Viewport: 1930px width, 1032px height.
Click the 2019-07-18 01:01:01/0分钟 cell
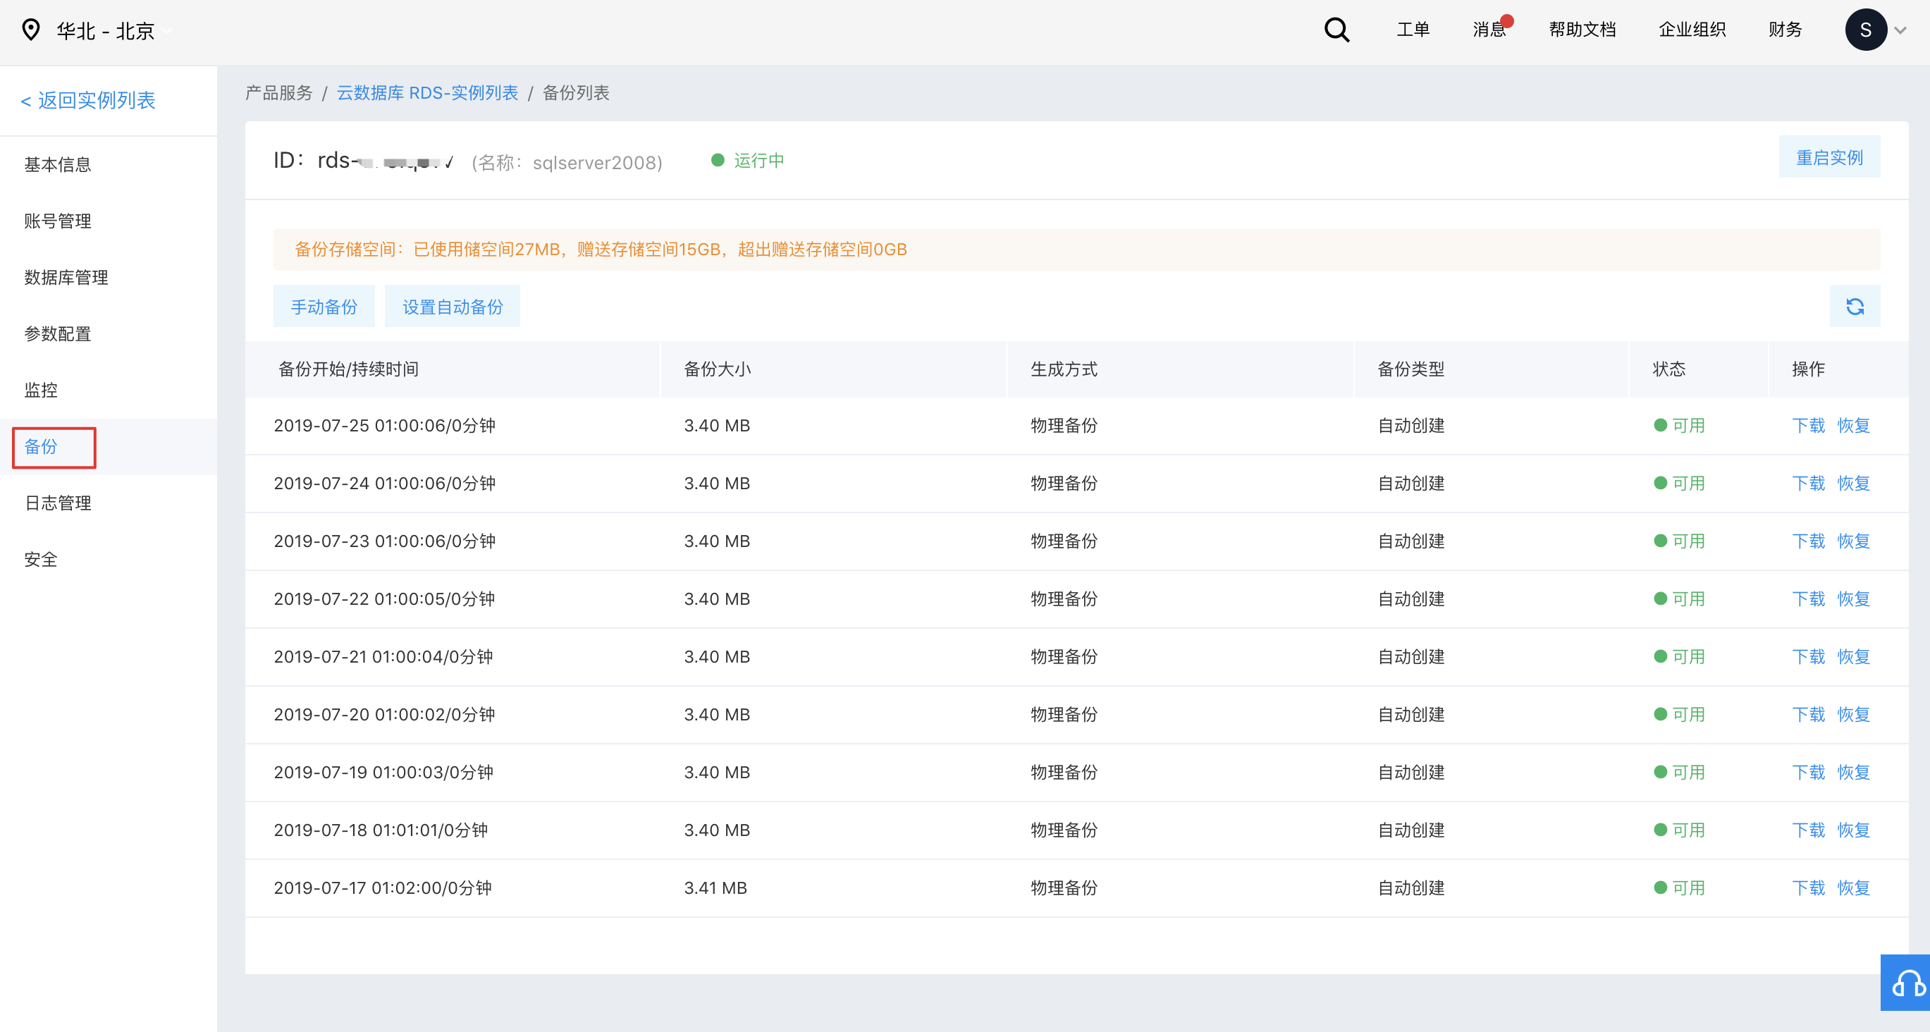tap(381, 830)
